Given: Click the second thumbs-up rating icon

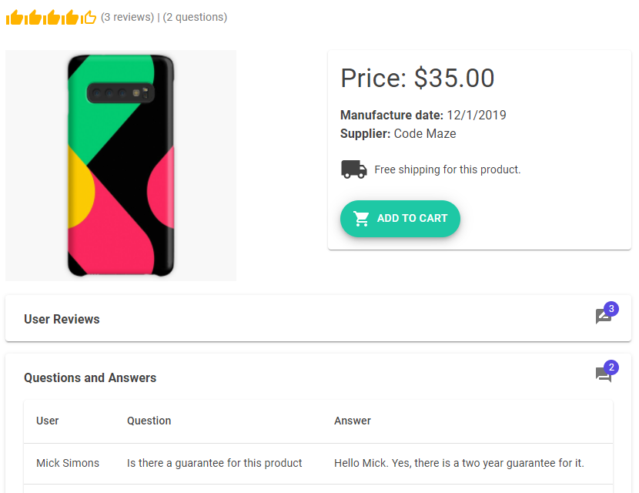Looking at the screenshot, I should pyautogui.click(x=34, y=17).
